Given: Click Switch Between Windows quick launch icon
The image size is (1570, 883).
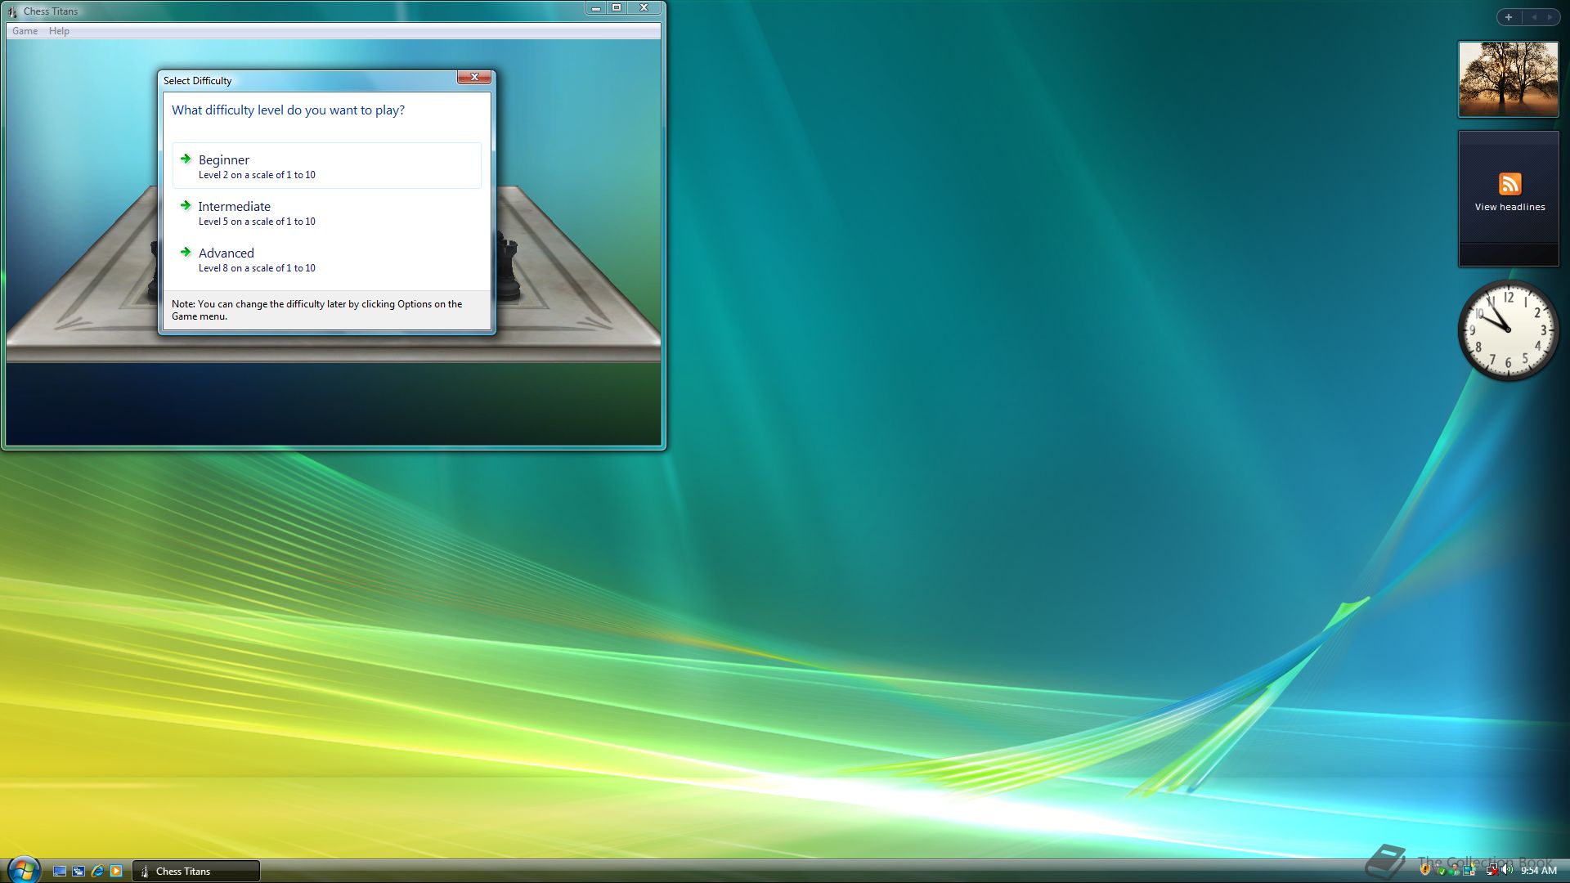Looking at the screenshot, I should [78, 872].
